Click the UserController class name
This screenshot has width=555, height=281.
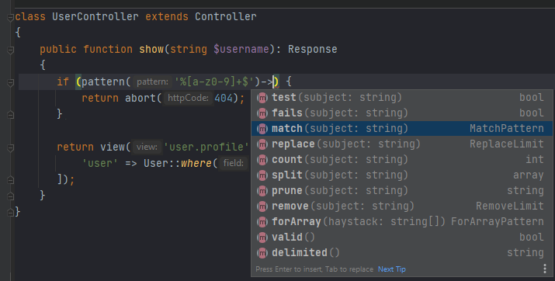pyautogui.click(x=95, y=16)
